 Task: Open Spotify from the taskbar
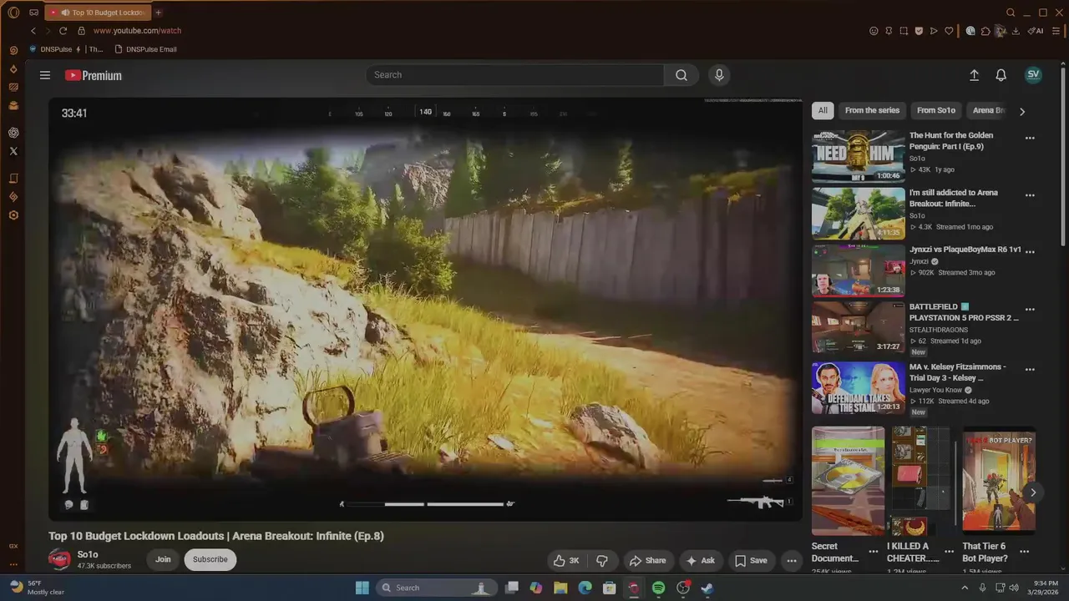tap(658, 588)
